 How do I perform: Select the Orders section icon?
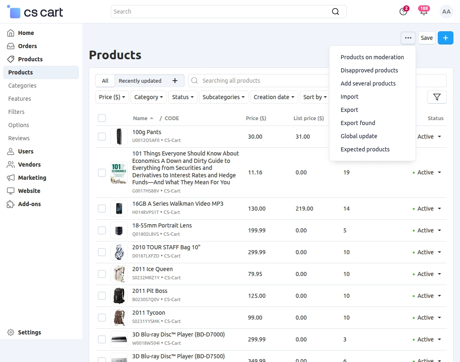10,46
